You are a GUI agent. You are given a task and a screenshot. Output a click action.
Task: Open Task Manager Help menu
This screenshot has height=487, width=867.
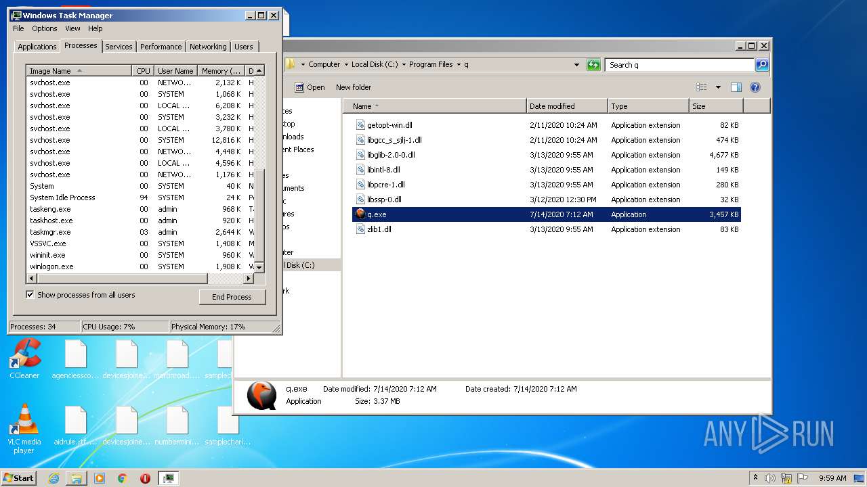(96, 28)
